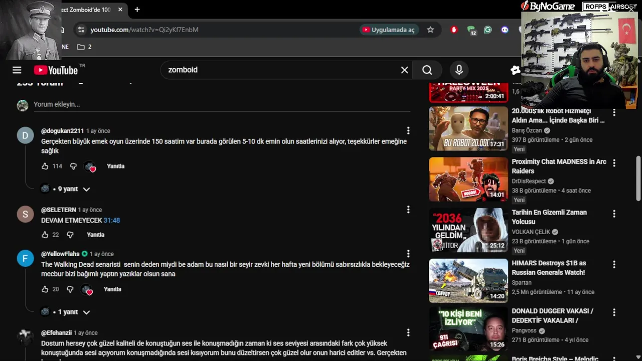Open more options for HIMARS video
Viewport: 642px width, 361px height.
(x=614, y=264)
